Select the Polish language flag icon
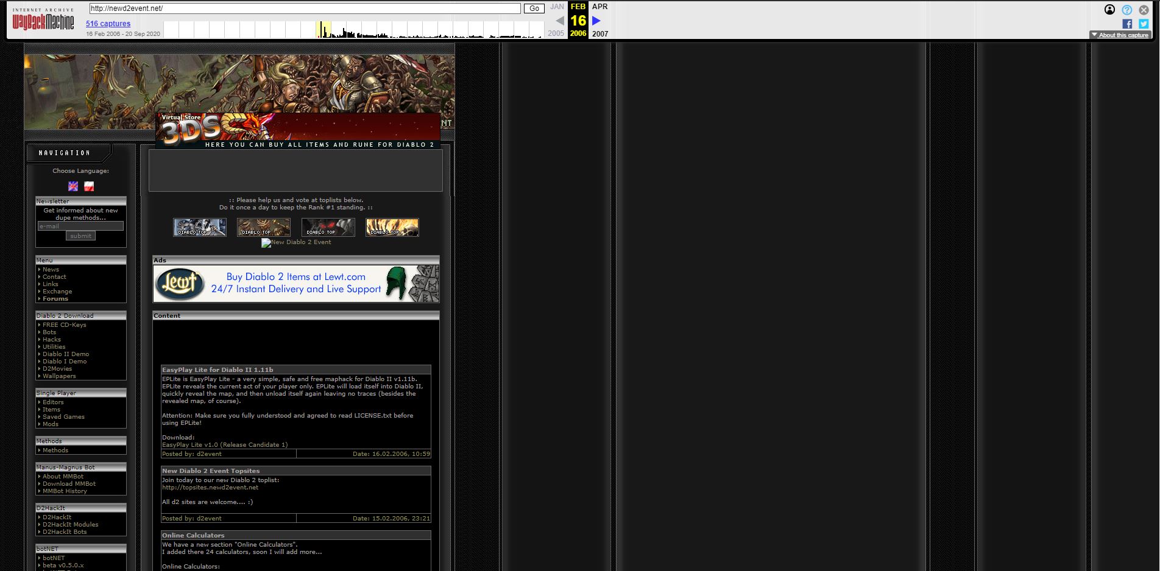The height and width of the screenshot is (571, 1160). [89, 186]
